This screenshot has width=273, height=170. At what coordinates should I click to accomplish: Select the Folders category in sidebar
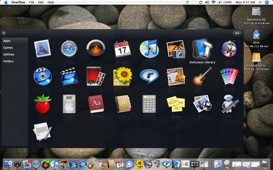[x=9, y=61]
